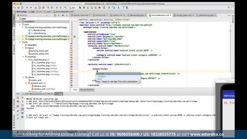This screenshot has width=247, height=139.
Task: Open the Android project view dropdown
Action: click(32, 15)
